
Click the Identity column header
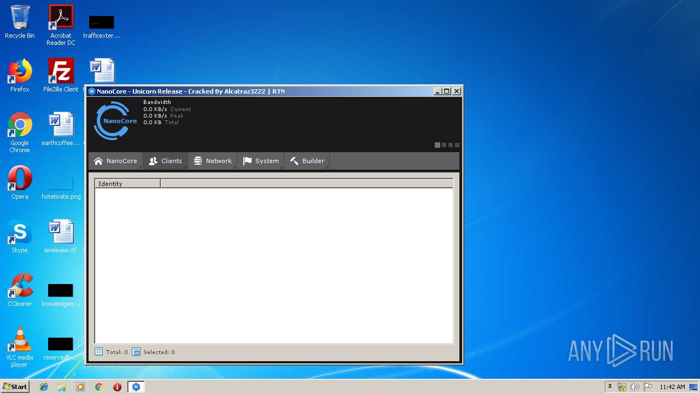(x=127, y=184)
